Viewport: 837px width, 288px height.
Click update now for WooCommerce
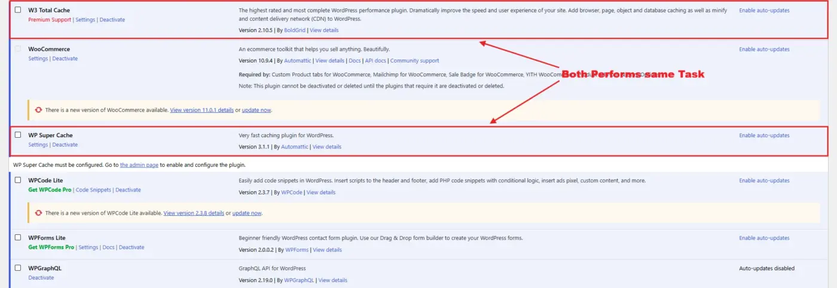pyautogui.click(x=257, y=110)
